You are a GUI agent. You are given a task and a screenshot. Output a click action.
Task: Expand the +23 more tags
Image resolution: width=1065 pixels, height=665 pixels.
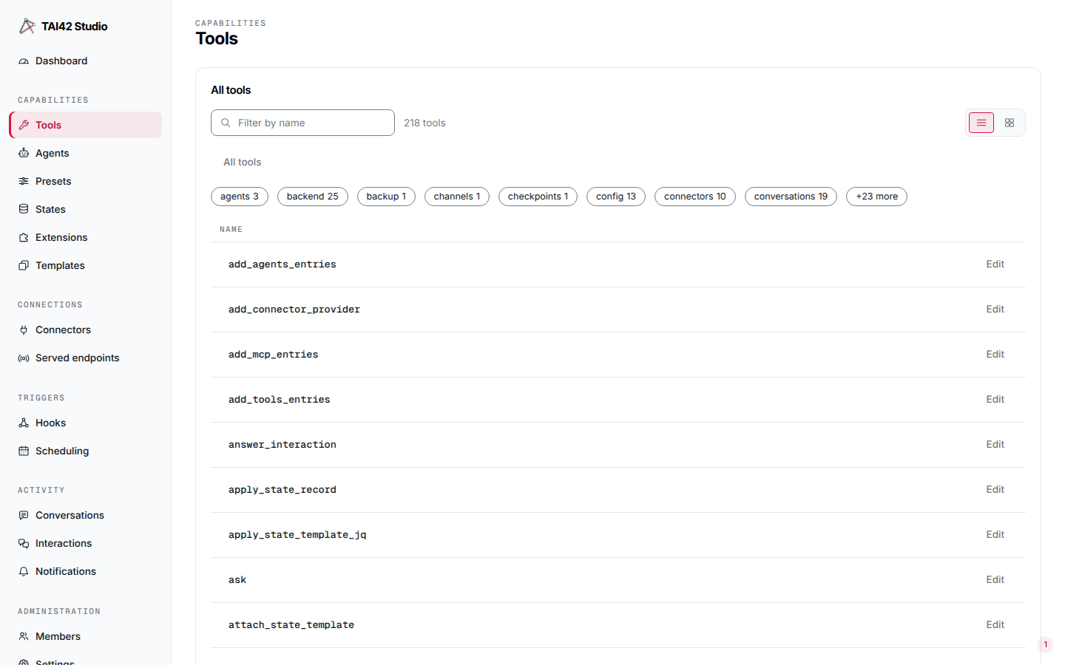876,197
